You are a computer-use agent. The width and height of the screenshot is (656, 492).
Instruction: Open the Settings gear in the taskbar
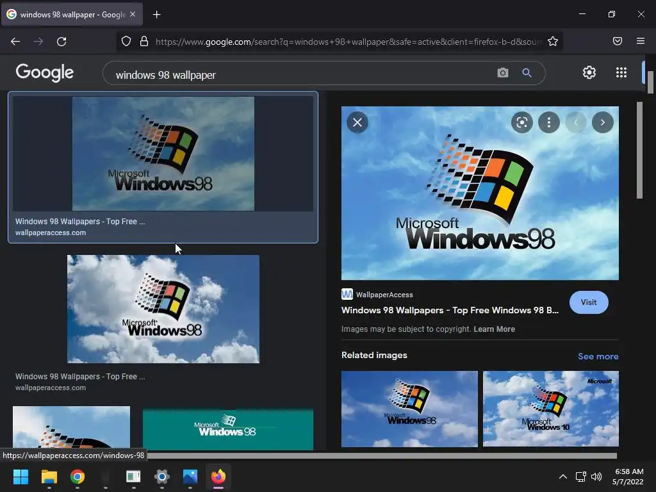pos(161,477)
